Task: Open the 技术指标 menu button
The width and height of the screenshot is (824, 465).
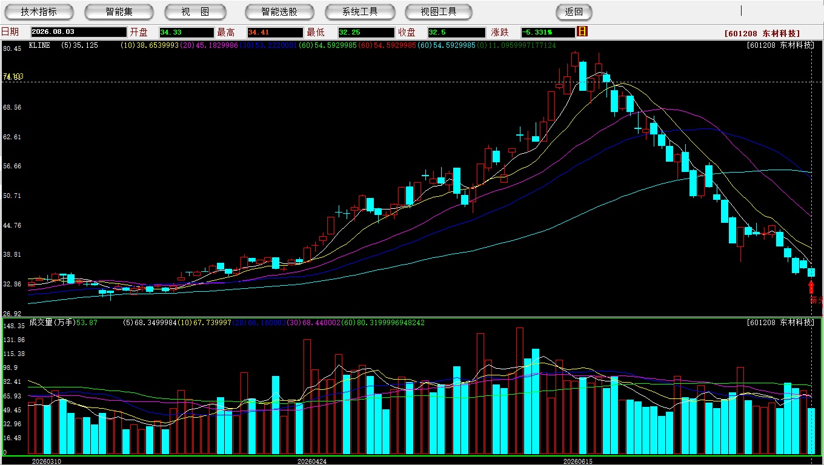Action: (39, 12)
